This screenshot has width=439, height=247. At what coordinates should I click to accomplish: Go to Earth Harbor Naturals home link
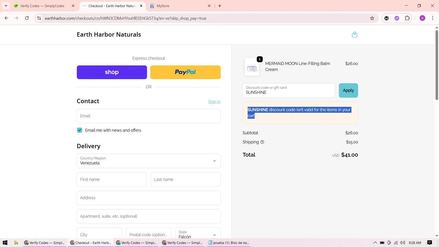point(109,35)
